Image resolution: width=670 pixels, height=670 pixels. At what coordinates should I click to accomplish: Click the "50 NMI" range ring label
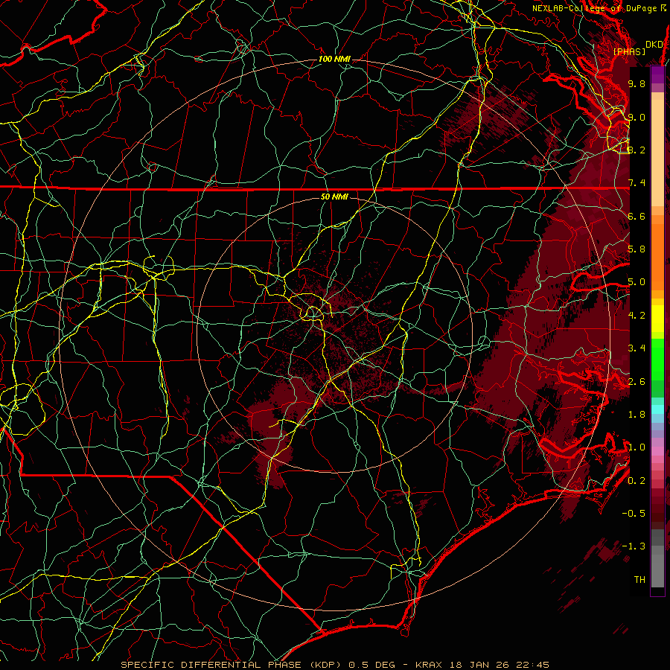[334, 197]
